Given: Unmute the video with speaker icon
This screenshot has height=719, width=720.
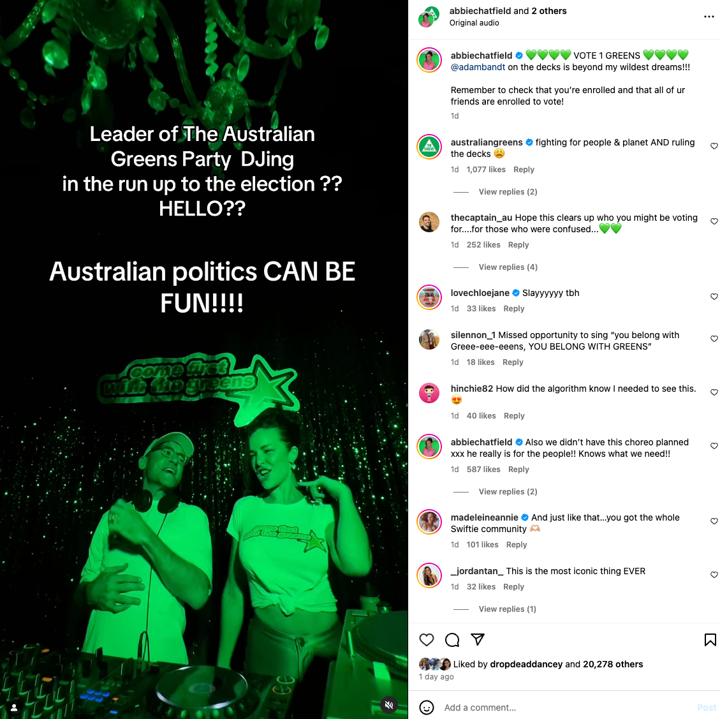Looking at the screenshot, I should [x=388, y=704].
